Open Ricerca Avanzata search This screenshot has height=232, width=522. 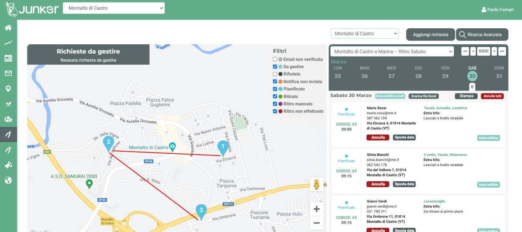click(482, 34)
